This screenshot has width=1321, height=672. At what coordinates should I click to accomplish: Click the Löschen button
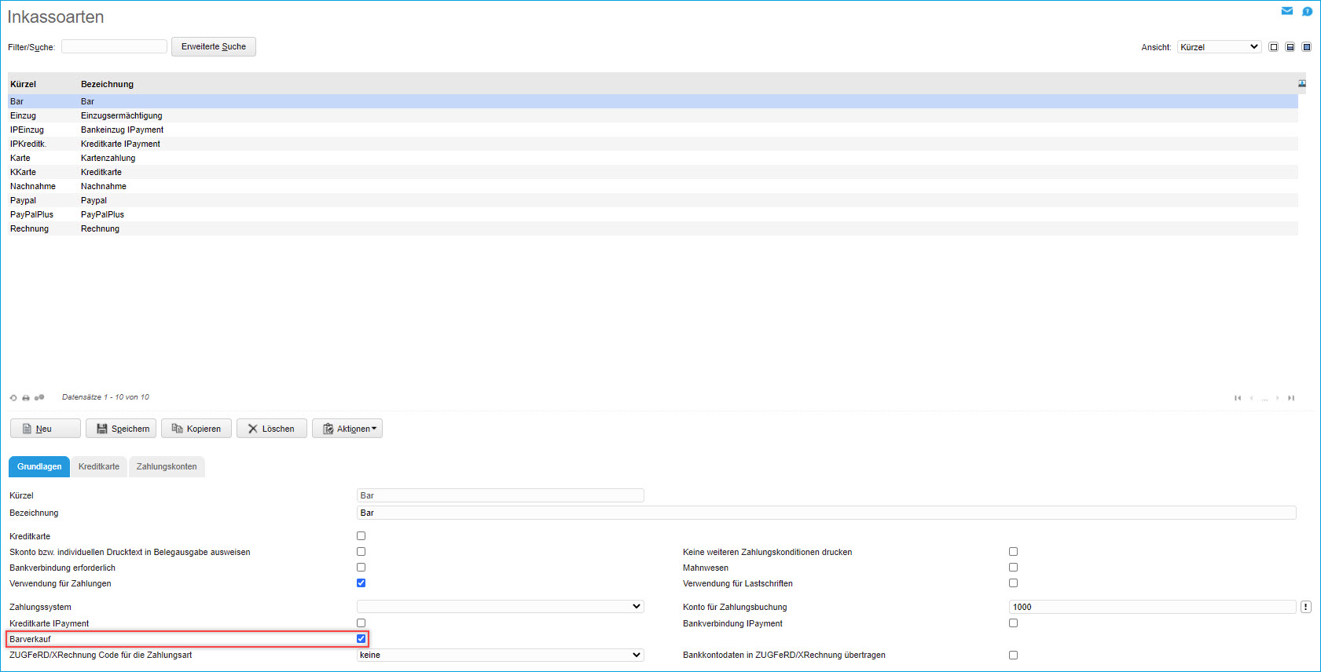(272, 429)
